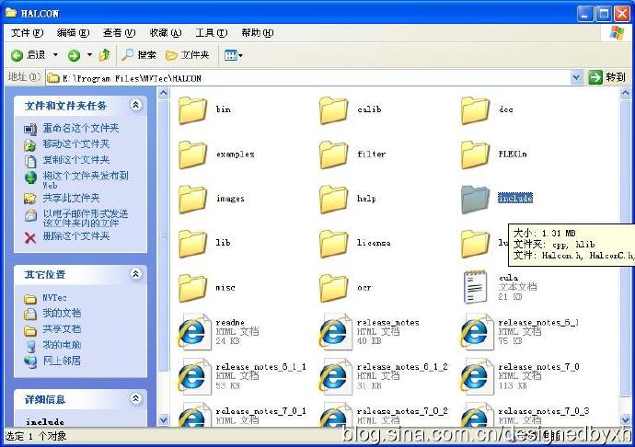635x447 pixels.
Task: Click the file list scroll down arrow
Action: (x=625, y=420)
